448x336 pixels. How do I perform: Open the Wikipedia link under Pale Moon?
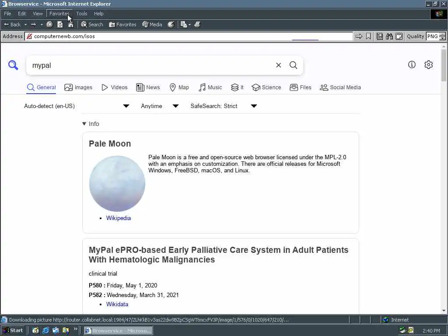point(119,218)
